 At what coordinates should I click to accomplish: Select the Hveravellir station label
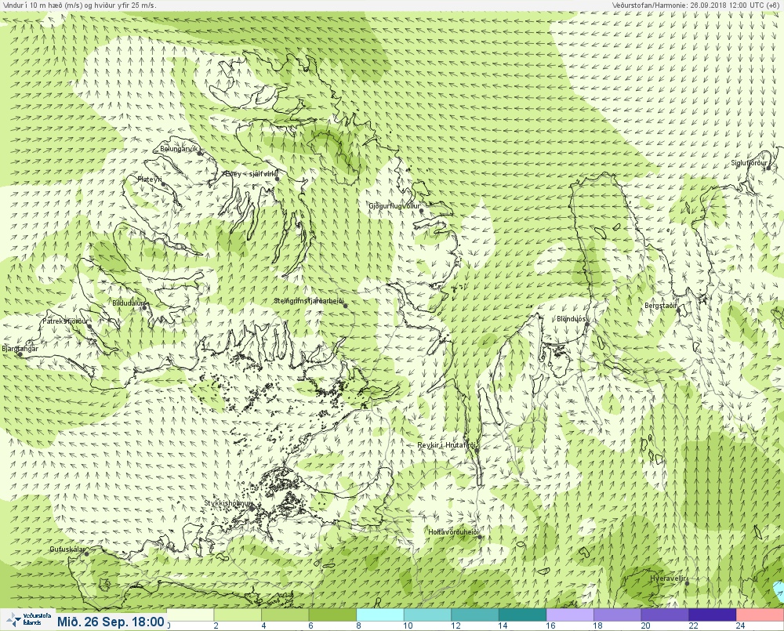(x=668, y=578)
